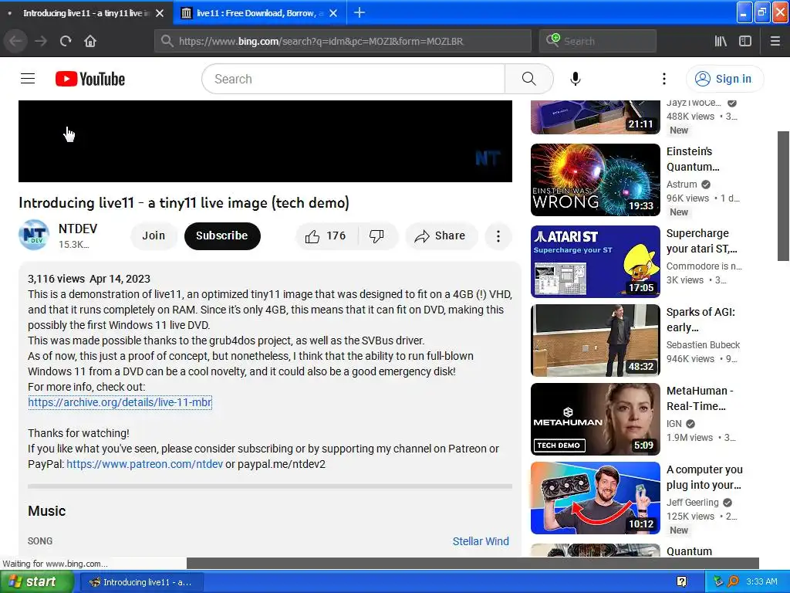Viewport: 790px width, 593px height.
Task: Click 'Introducing live11' taskbar window button
Action: click(141, 582)
